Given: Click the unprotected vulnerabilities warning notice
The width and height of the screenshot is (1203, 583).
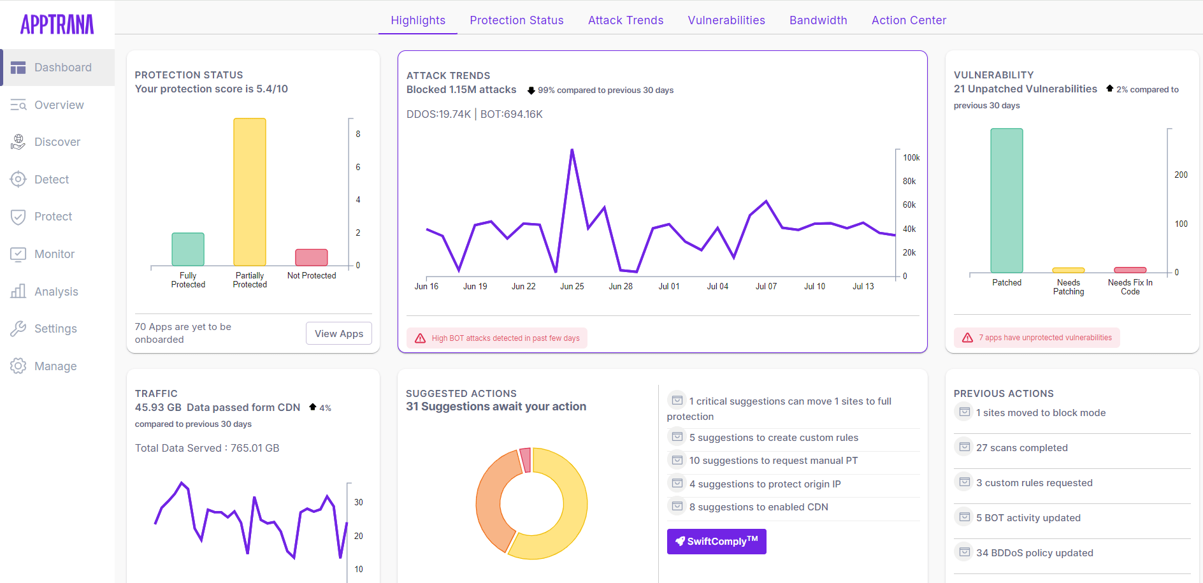Looking at the screenshot, I should [1036, 337].
